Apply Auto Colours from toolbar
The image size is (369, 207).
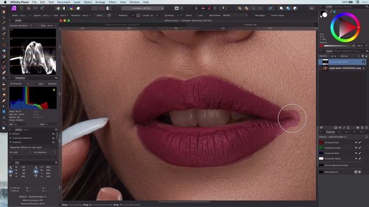[71, 8]
